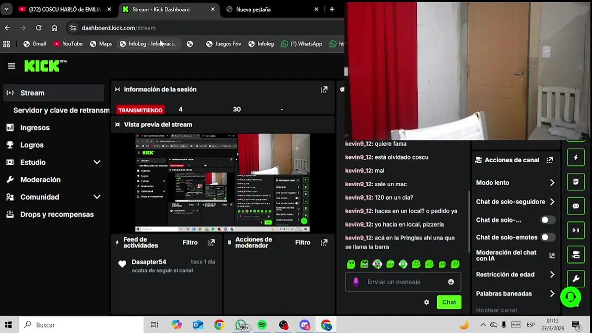592x333 pixels.
Task: Open the Chrome apps grid bookmark icon
Action: coord(6,44)
